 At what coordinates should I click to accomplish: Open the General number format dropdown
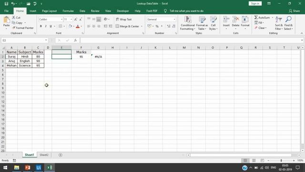click(x=174, y=19)
